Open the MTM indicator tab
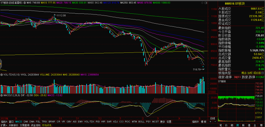The width and height of the screenshot is (265, 127). pos(134,122)
